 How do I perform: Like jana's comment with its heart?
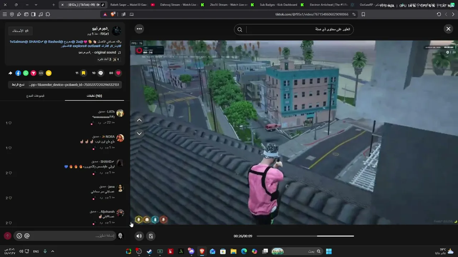pos(10,198)
